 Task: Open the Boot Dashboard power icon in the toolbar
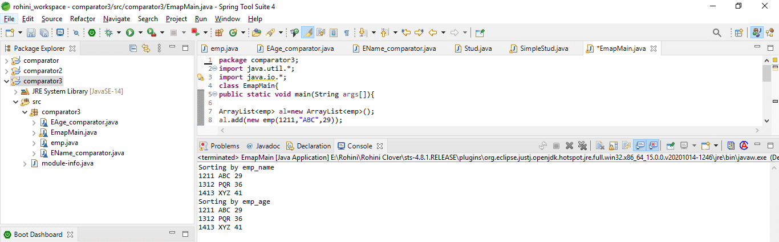pyautogui.click(x=91, y=33)
